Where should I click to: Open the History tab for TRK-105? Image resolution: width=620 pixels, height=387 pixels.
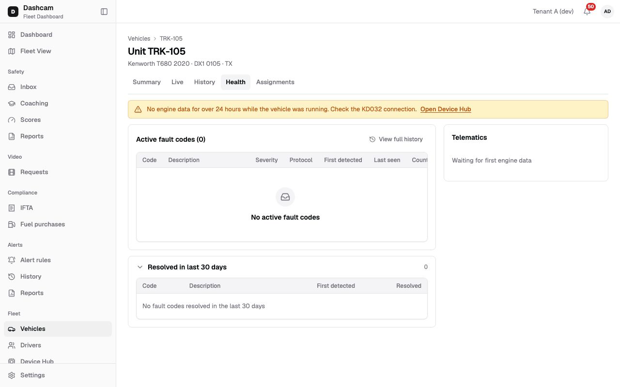click(x=204, y=82)
